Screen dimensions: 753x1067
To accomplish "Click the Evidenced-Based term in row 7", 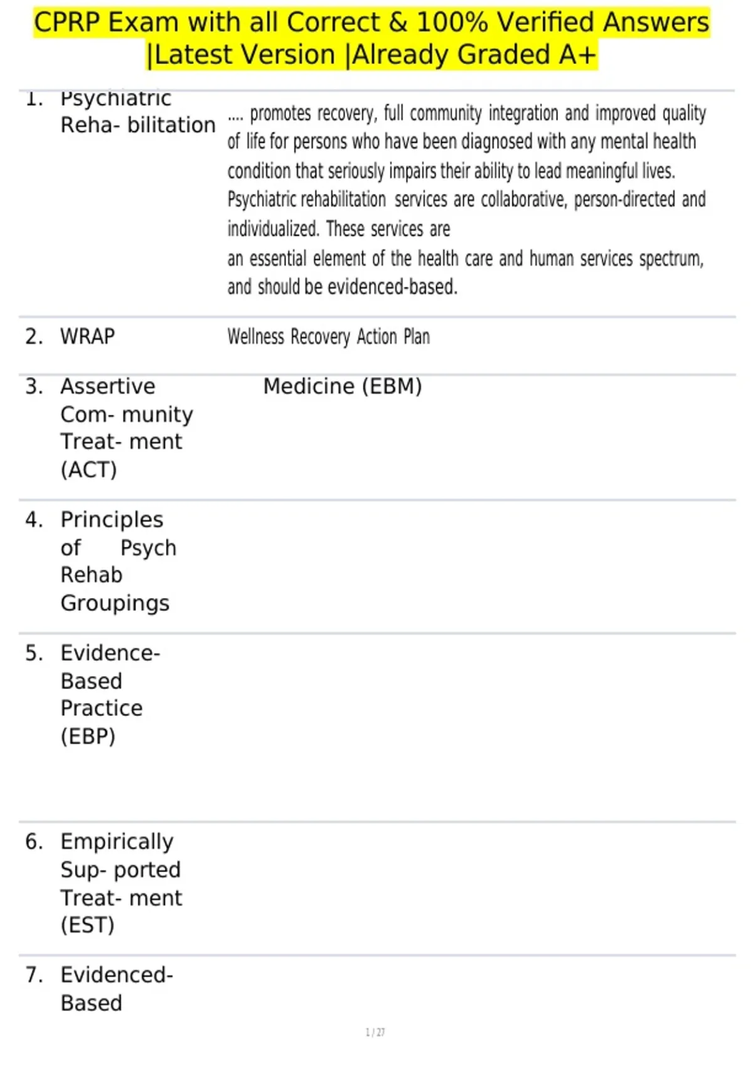I will click(x=117, y=989).
